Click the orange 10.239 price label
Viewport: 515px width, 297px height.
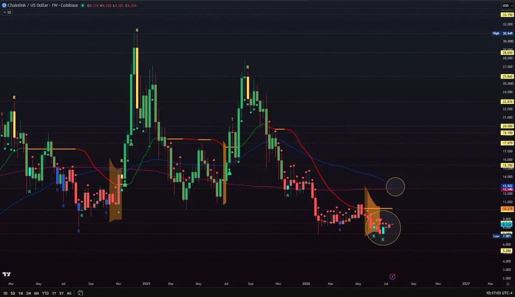(x=507, y=209)
